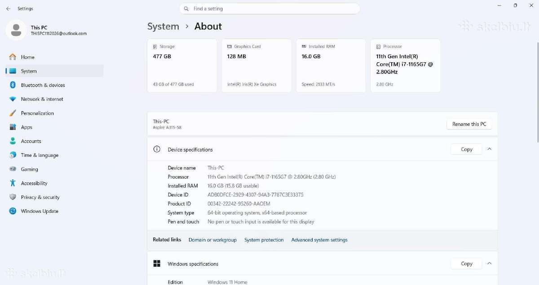Open the Installed RAM 16.0 GB card

(x=331, y=66)
